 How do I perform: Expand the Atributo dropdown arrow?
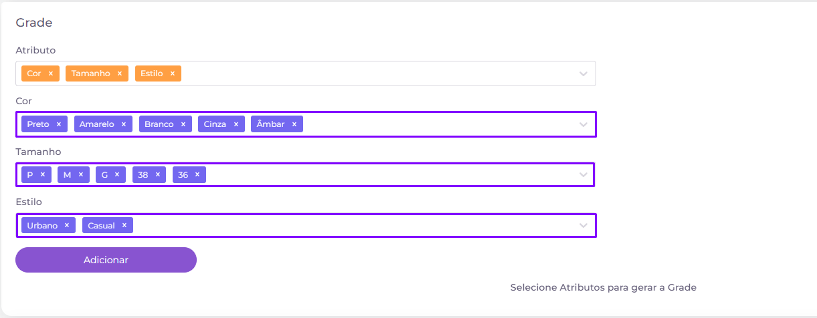pyautogui.click(x=583, y=73)
